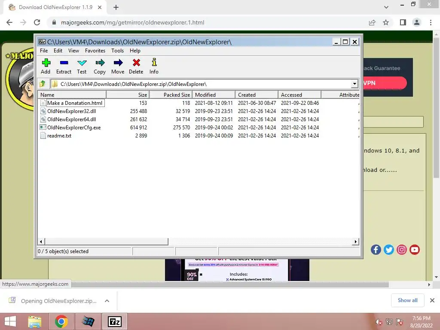This screenshot has height=330, width=440.
Task: Click the 7-Zip taskbar icon
Action: click(x=114, y=321)
